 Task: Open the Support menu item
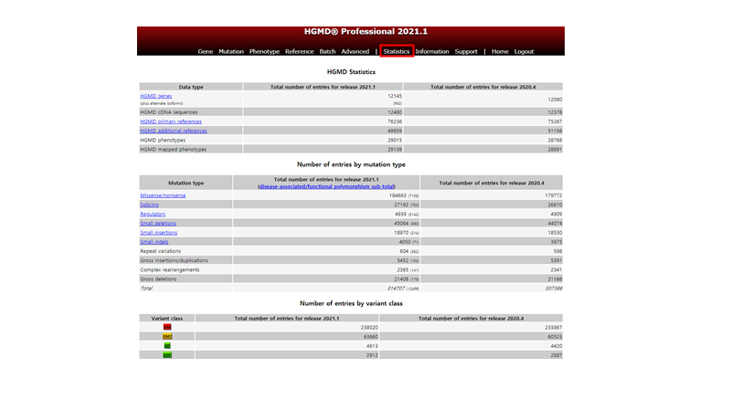pos(466,51)
